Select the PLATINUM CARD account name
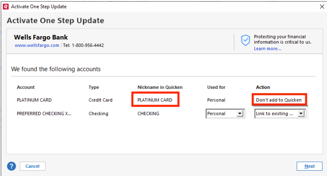Image resolution: width=327 pixels, height=176 pixels. click(34, 100)
